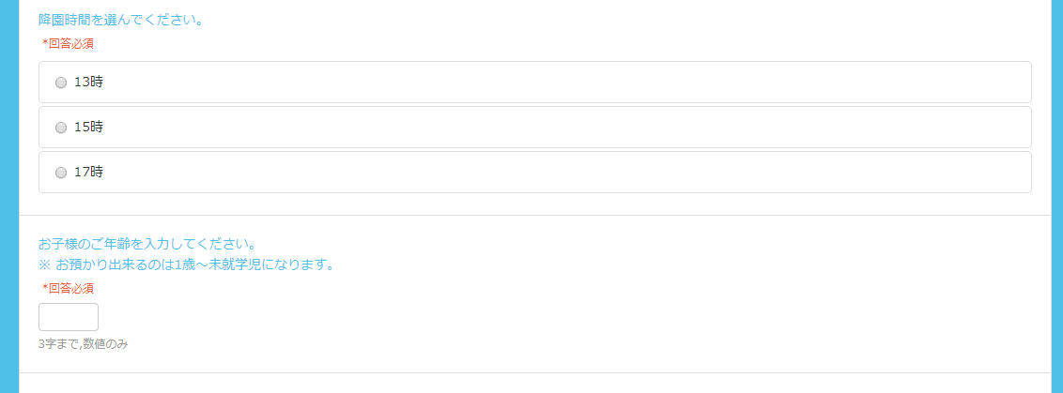
Task: Click the 13時 label text
Action: 88,83
